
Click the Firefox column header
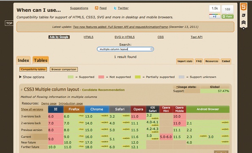(x=74, y=109)
